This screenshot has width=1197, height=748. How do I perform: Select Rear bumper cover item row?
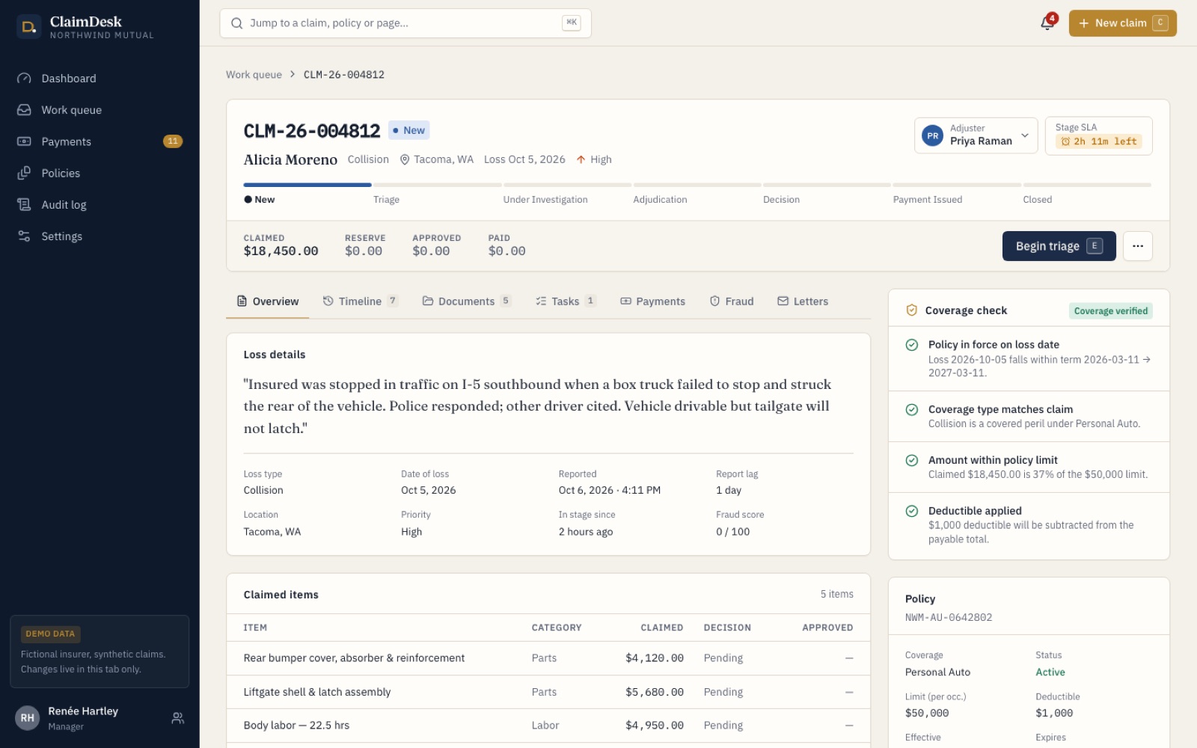548,658
